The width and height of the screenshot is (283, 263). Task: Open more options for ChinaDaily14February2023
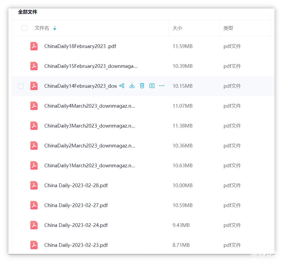[162, 86]
